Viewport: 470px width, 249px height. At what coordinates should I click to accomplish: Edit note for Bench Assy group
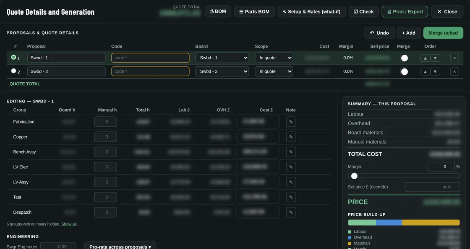coord(291,152)
